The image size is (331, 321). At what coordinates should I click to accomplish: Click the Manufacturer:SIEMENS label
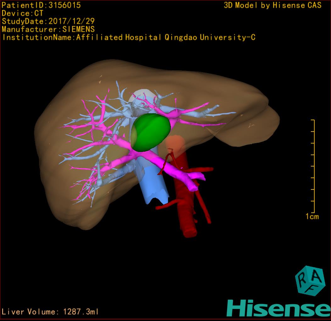(48, 30)
